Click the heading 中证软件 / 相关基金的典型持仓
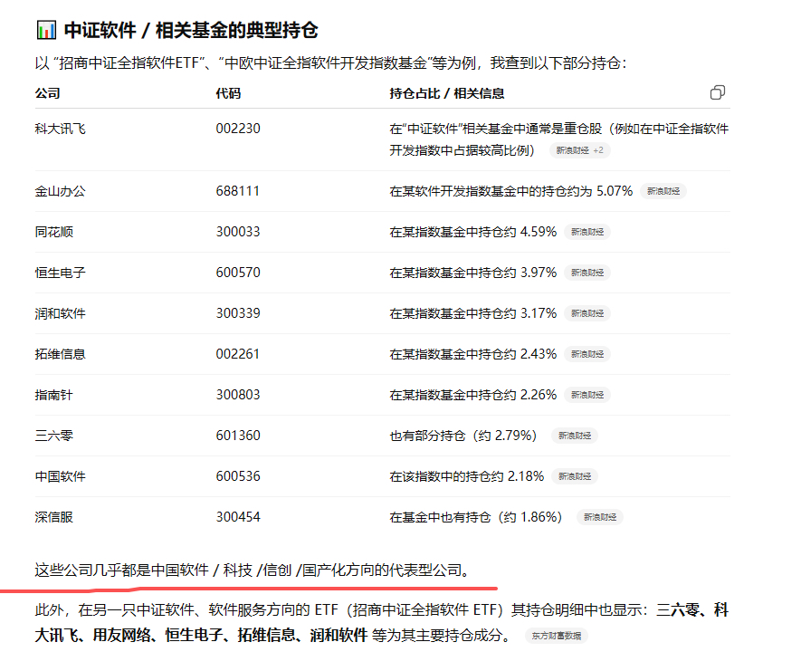This screenshot has width=801, height=671. pos(191,30)
